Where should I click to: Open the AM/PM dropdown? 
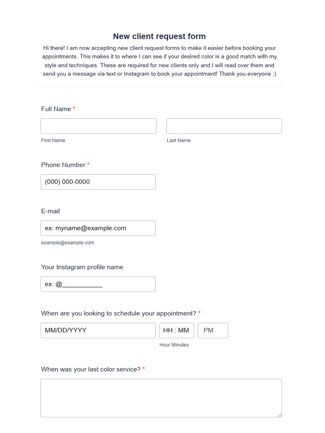pos(213,331)
